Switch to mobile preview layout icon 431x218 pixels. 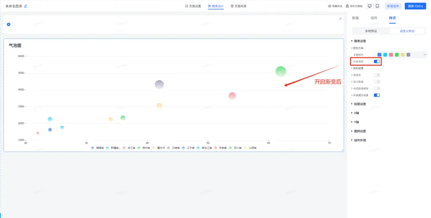click(x=377, y=6)
